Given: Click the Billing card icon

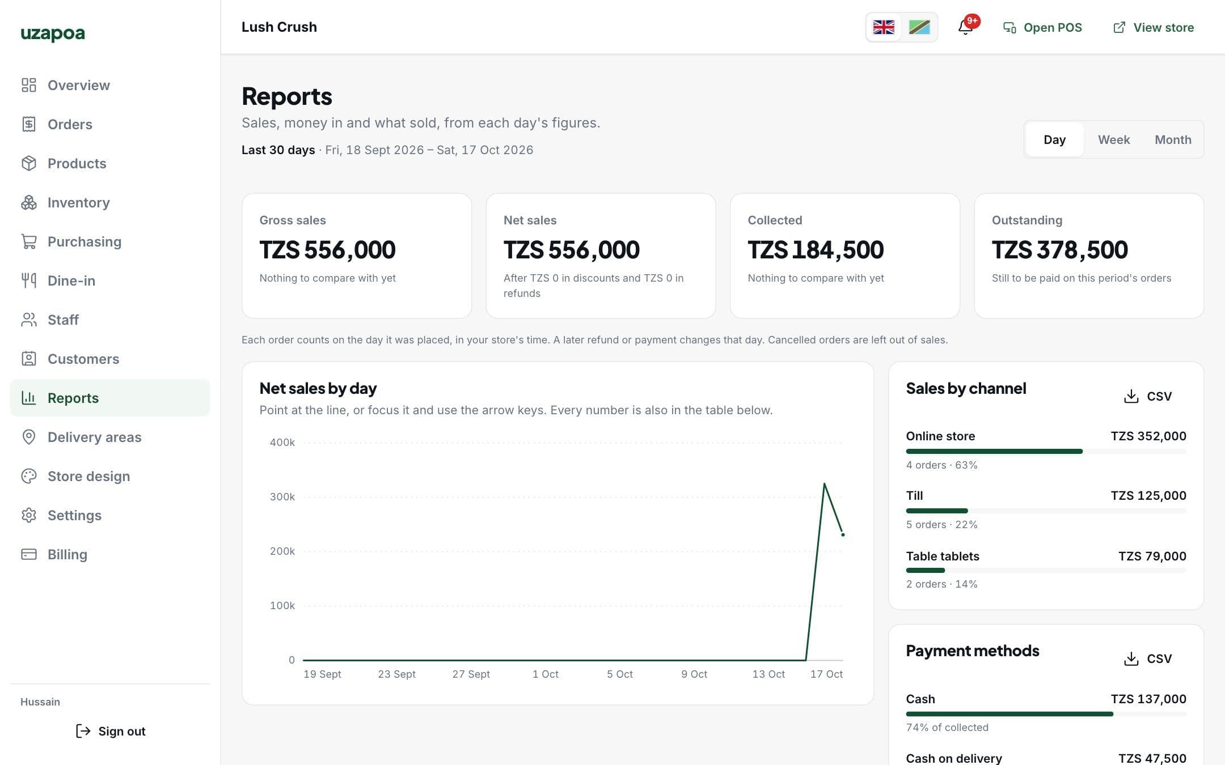Looking at the screenshot, I should tap(29, 554).
